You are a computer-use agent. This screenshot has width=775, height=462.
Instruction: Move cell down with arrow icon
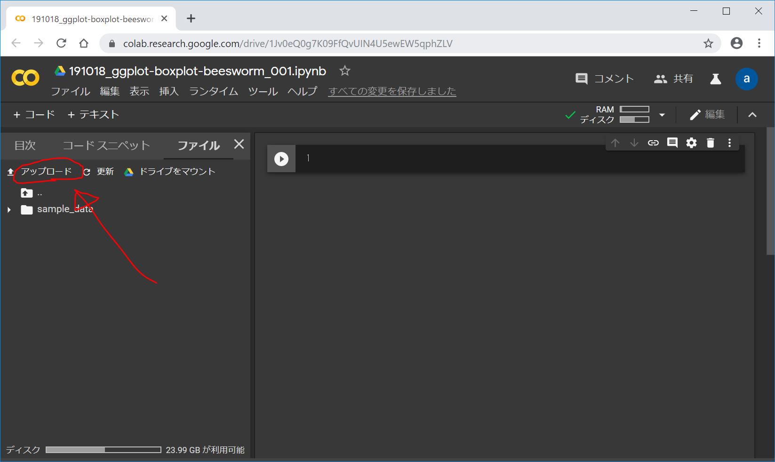tap(634, 143)
